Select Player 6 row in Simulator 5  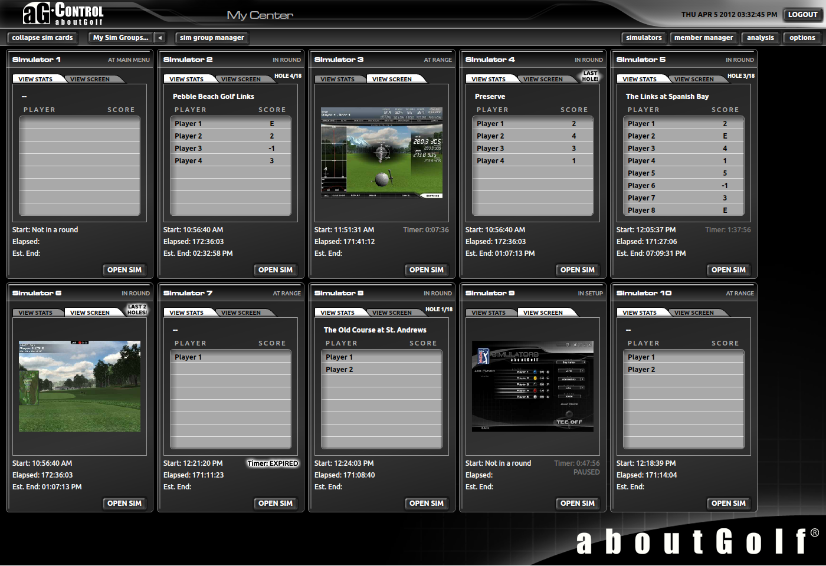click(684, 186)
